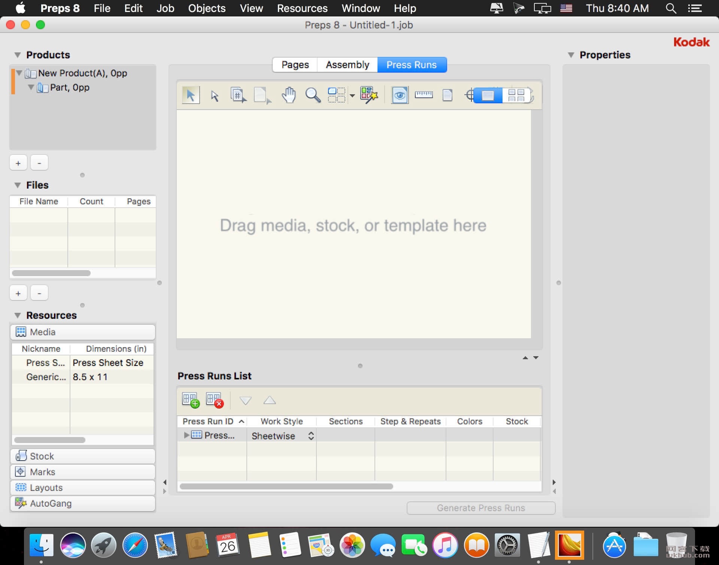Add a new press run
This screenshot has height=565, width=719.
click(191, 400)
